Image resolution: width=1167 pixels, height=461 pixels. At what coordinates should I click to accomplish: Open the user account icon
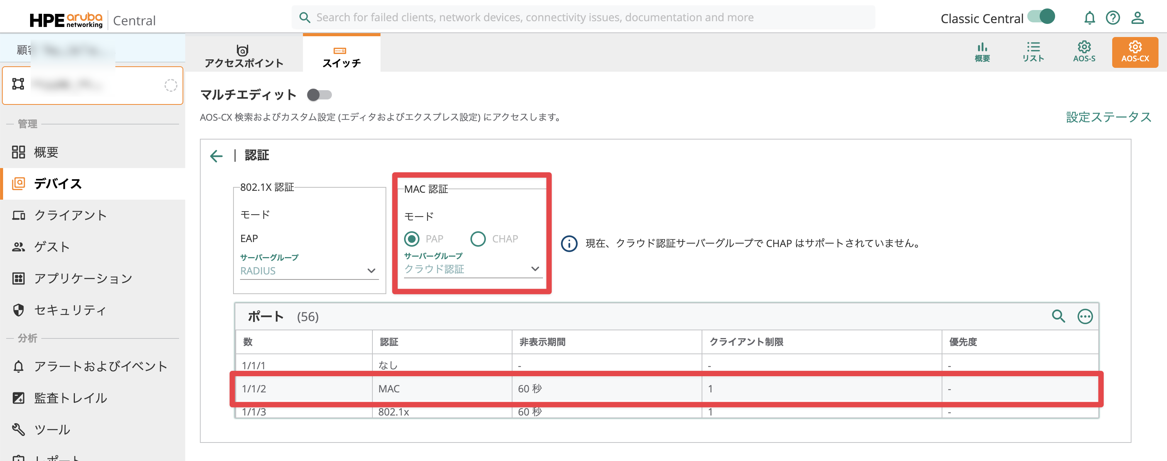[1137, 18]
